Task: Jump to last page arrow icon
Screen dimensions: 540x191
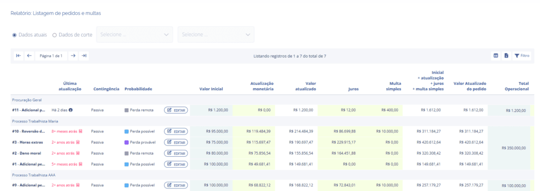Action: [x=84, y=56]
